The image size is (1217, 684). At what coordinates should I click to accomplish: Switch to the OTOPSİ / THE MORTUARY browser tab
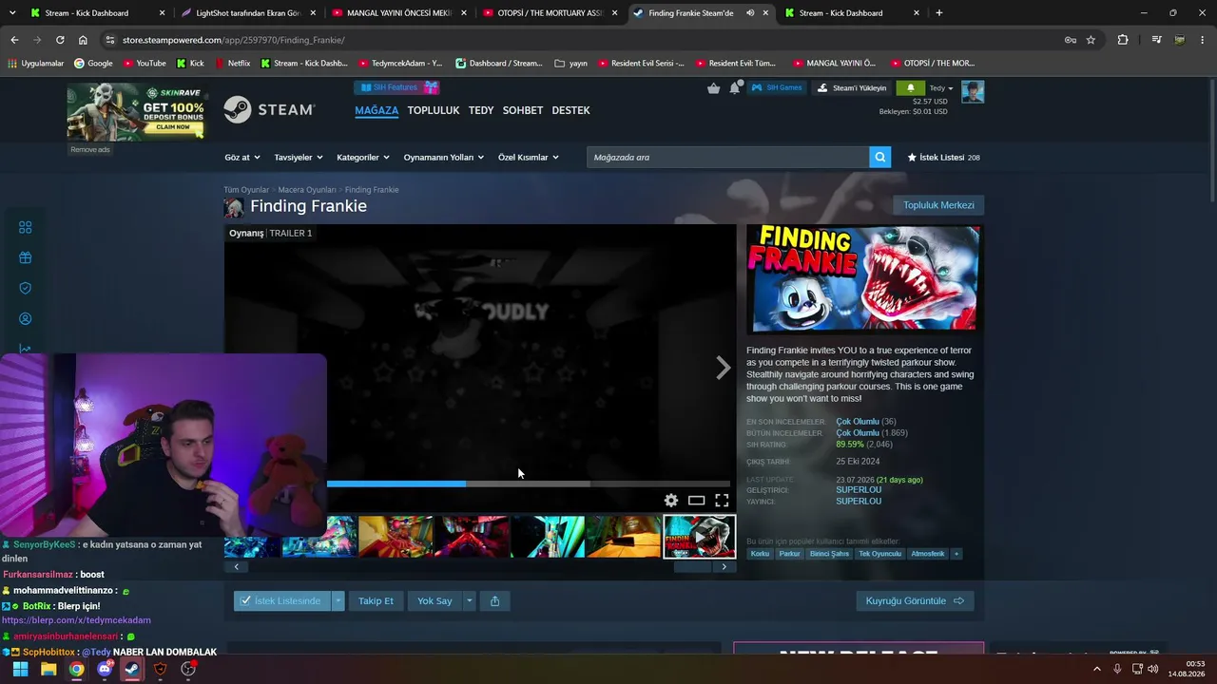tap(550, 13)
